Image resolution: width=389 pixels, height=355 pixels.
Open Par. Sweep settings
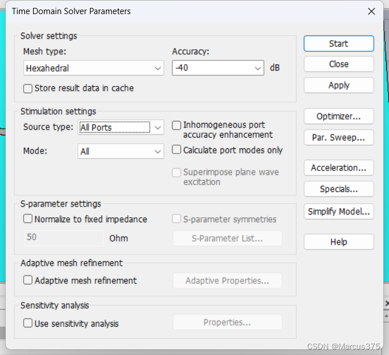click(x=338, y=138)
